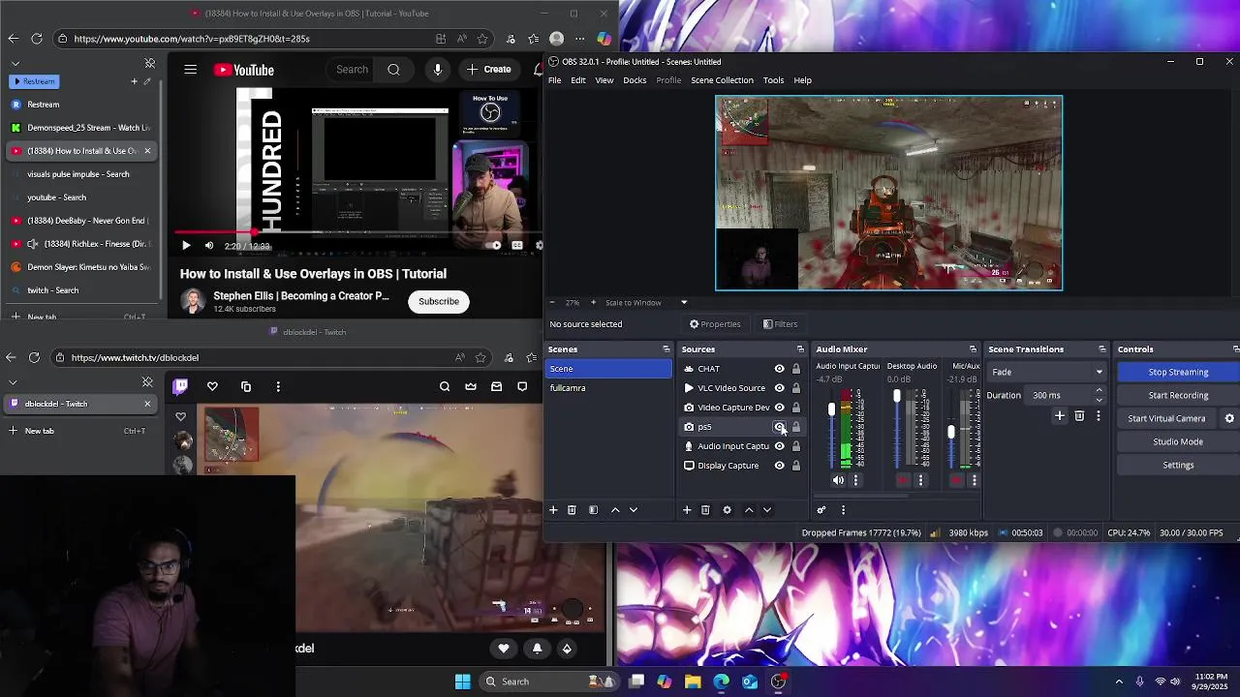The width and height of the screenshot is (1240, 697).
Task: Click the notification bell below the Twitch stream
Action: (537, 649)
